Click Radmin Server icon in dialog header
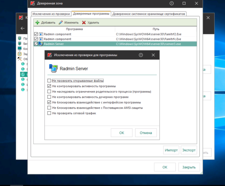 (53, 68)
